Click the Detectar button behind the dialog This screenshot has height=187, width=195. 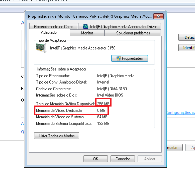click(x=187, y=37)
